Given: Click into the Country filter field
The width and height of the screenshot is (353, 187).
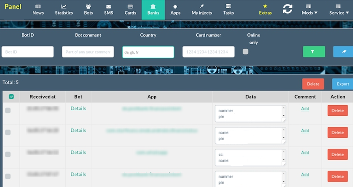Looking at the screenshot, I should click(x=148, y=52).
